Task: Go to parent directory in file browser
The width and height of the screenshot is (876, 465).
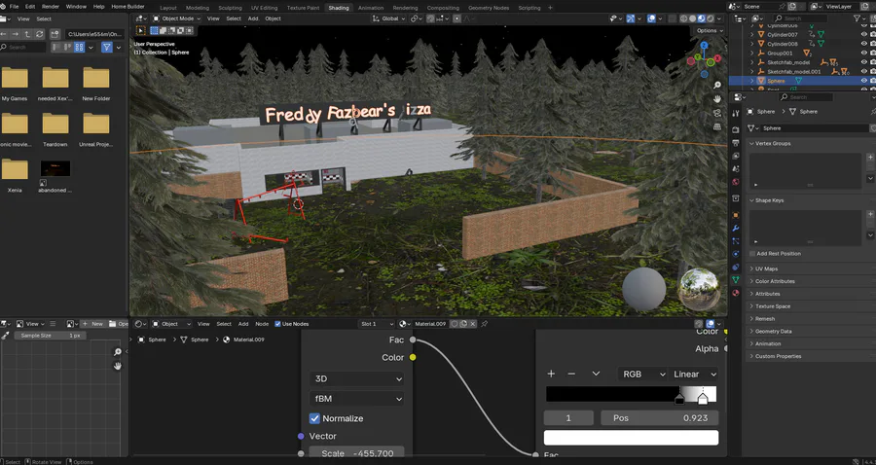Action: (27, 34)
